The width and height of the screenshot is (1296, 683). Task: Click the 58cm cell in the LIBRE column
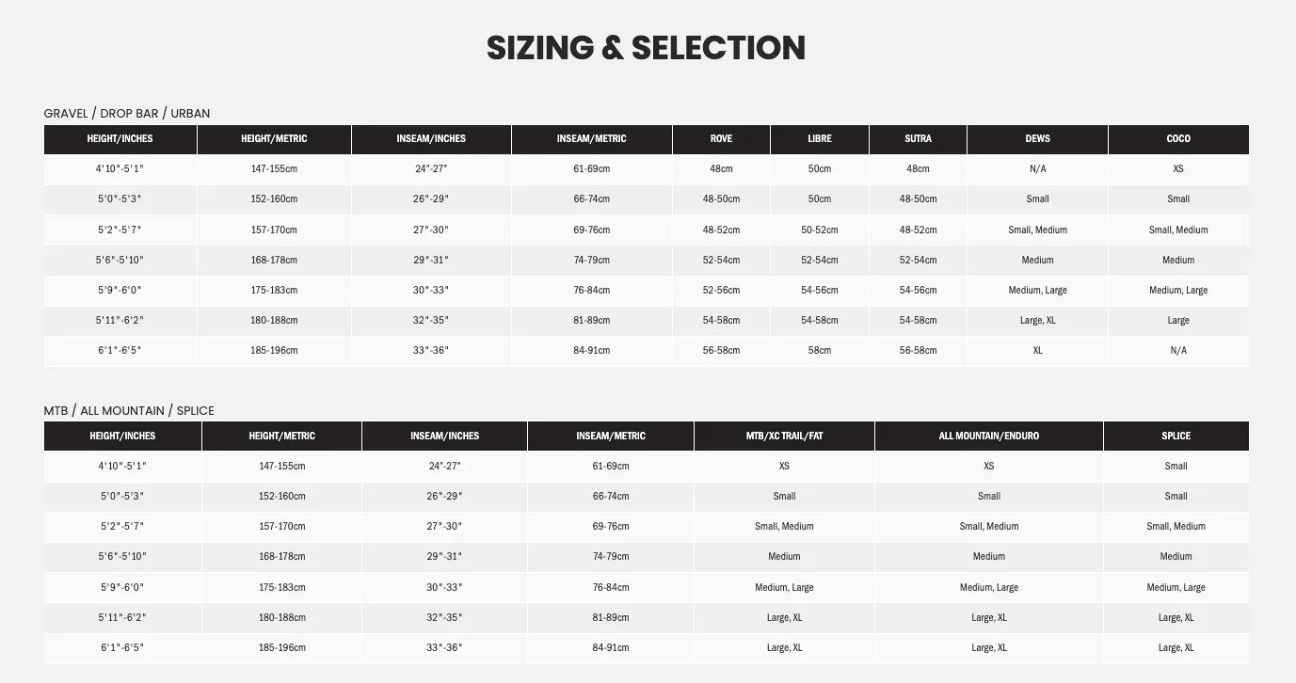[x=820, y=350]
